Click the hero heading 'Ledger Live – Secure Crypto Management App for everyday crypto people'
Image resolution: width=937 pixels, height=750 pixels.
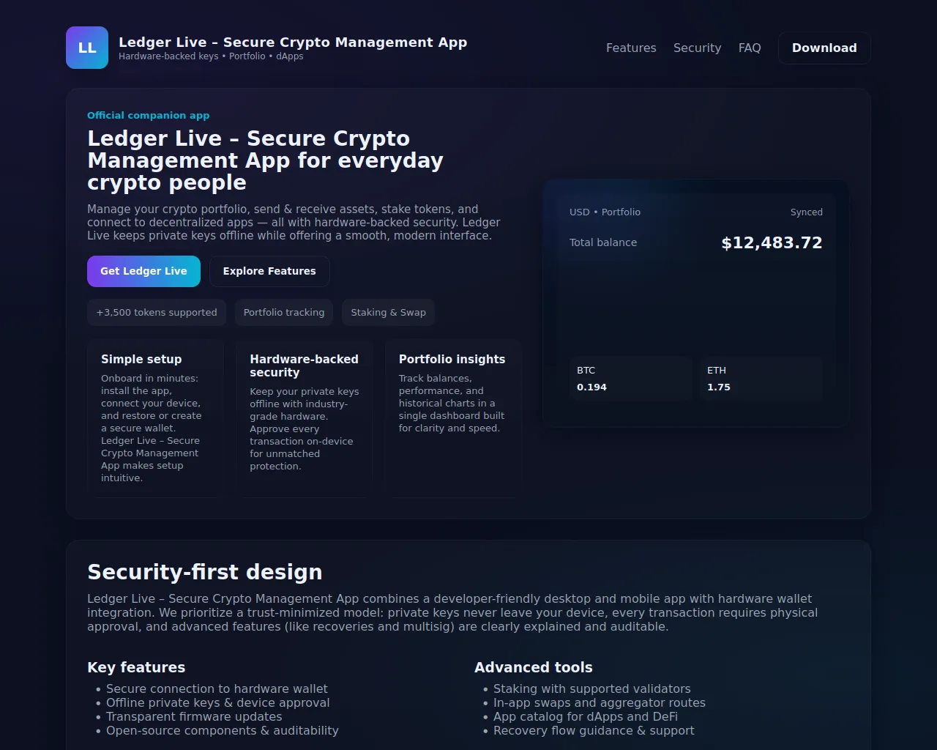[265, 160]
